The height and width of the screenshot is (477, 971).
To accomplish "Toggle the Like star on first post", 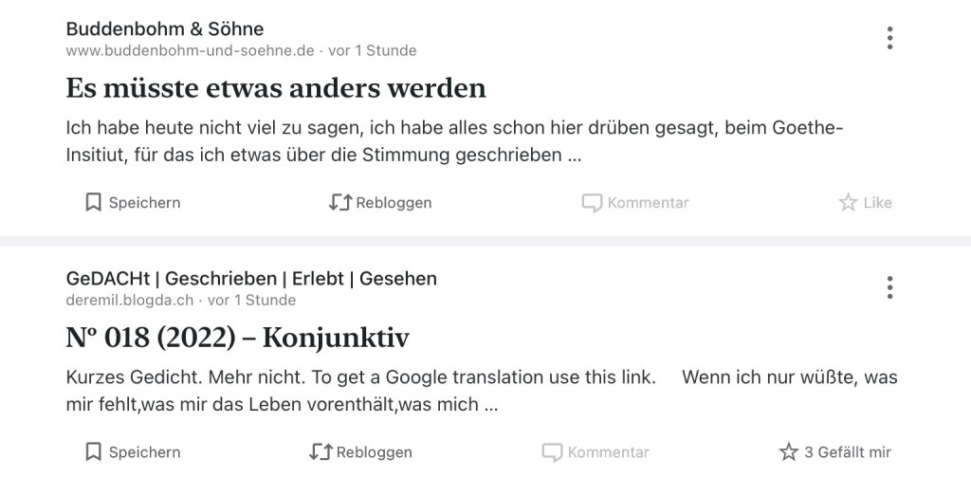I will pos(848,202).
